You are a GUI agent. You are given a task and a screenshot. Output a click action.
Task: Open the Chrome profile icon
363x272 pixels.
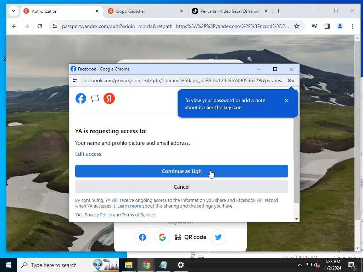(x=340, y=26)
